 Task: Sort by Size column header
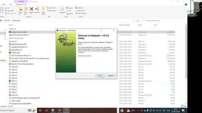[156, 25]
